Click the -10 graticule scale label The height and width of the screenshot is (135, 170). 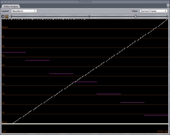tap(4, 131)
